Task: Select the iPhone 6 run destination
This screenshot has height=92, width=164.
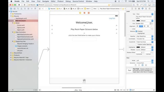Action: tap(40, 5)
